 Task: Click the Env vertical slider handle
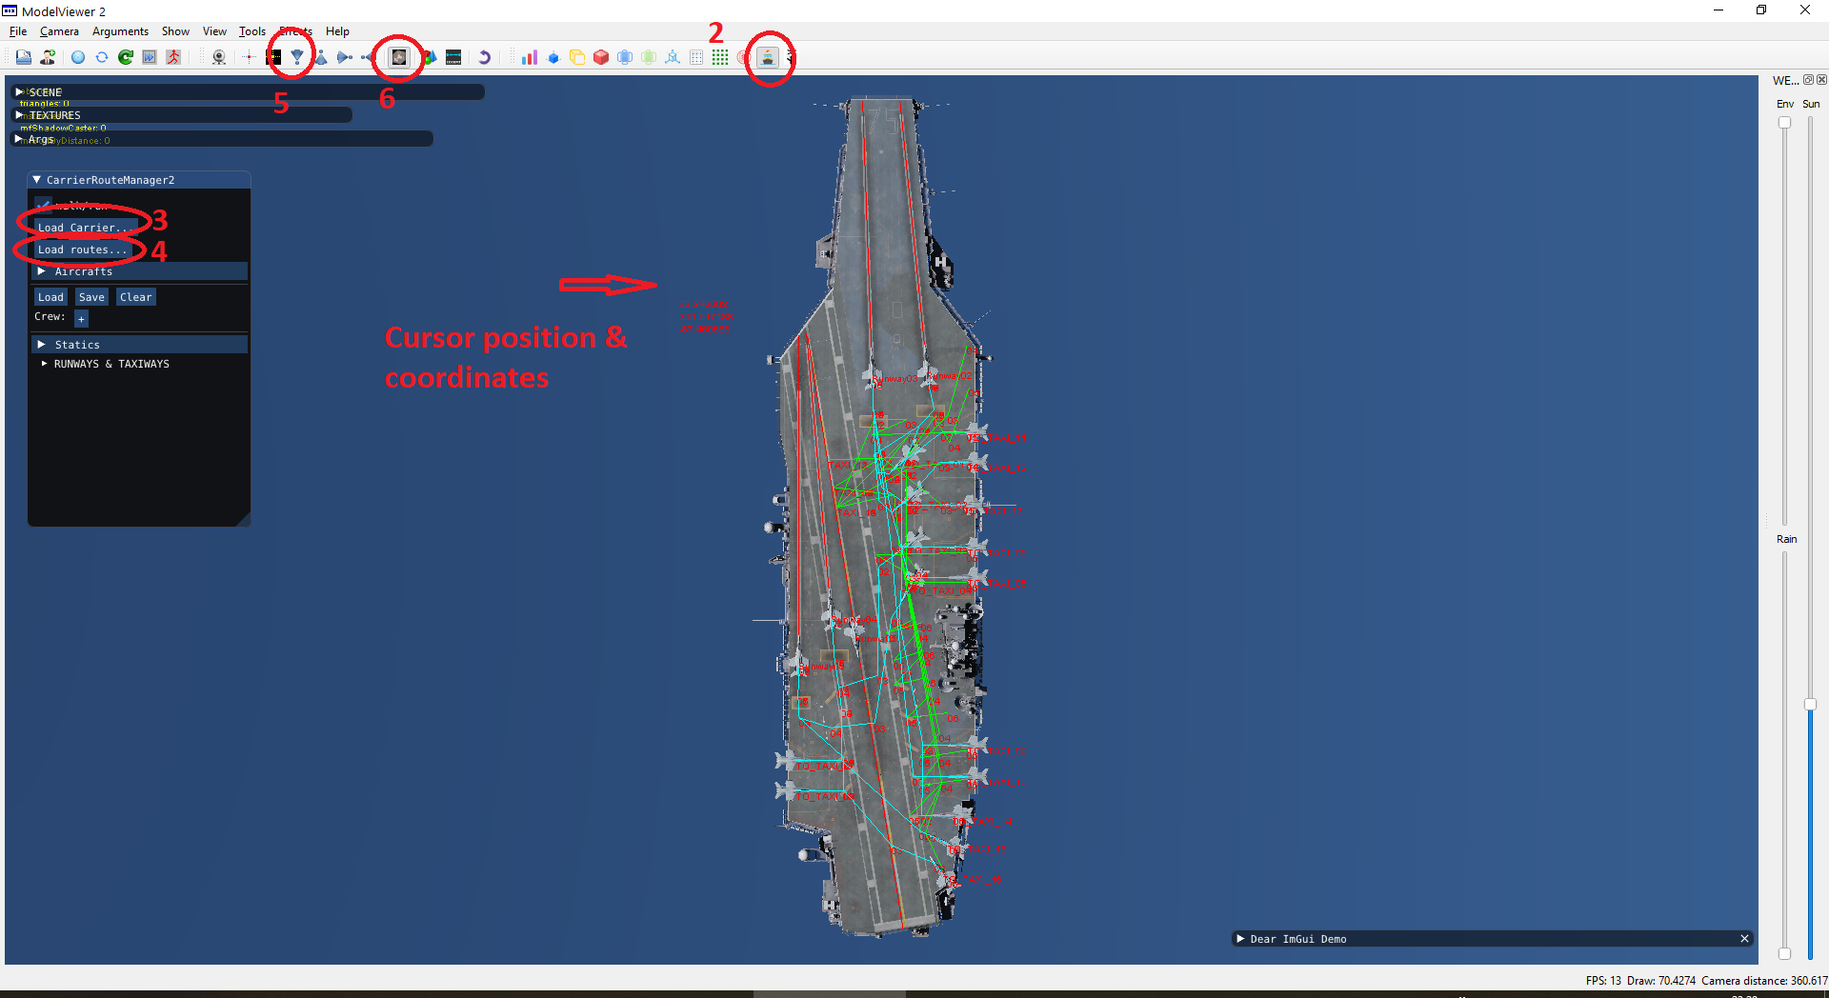[x=1784, y=123]
